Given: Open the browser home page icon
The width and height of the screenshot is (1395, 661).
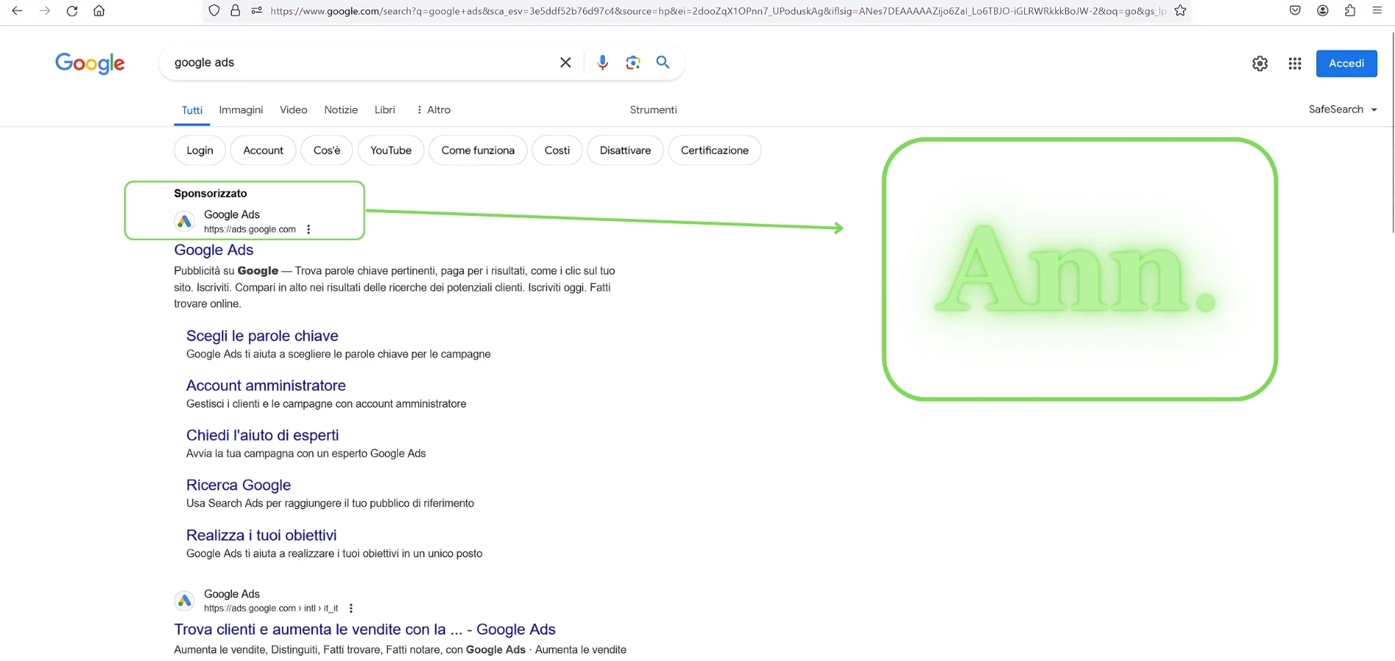Looking at the screenshot, I should click(x=99, y=11).
